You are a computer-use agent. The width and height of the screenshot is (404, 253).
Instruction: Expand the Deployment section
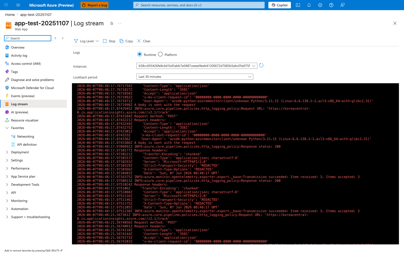(x=7, y=152)
